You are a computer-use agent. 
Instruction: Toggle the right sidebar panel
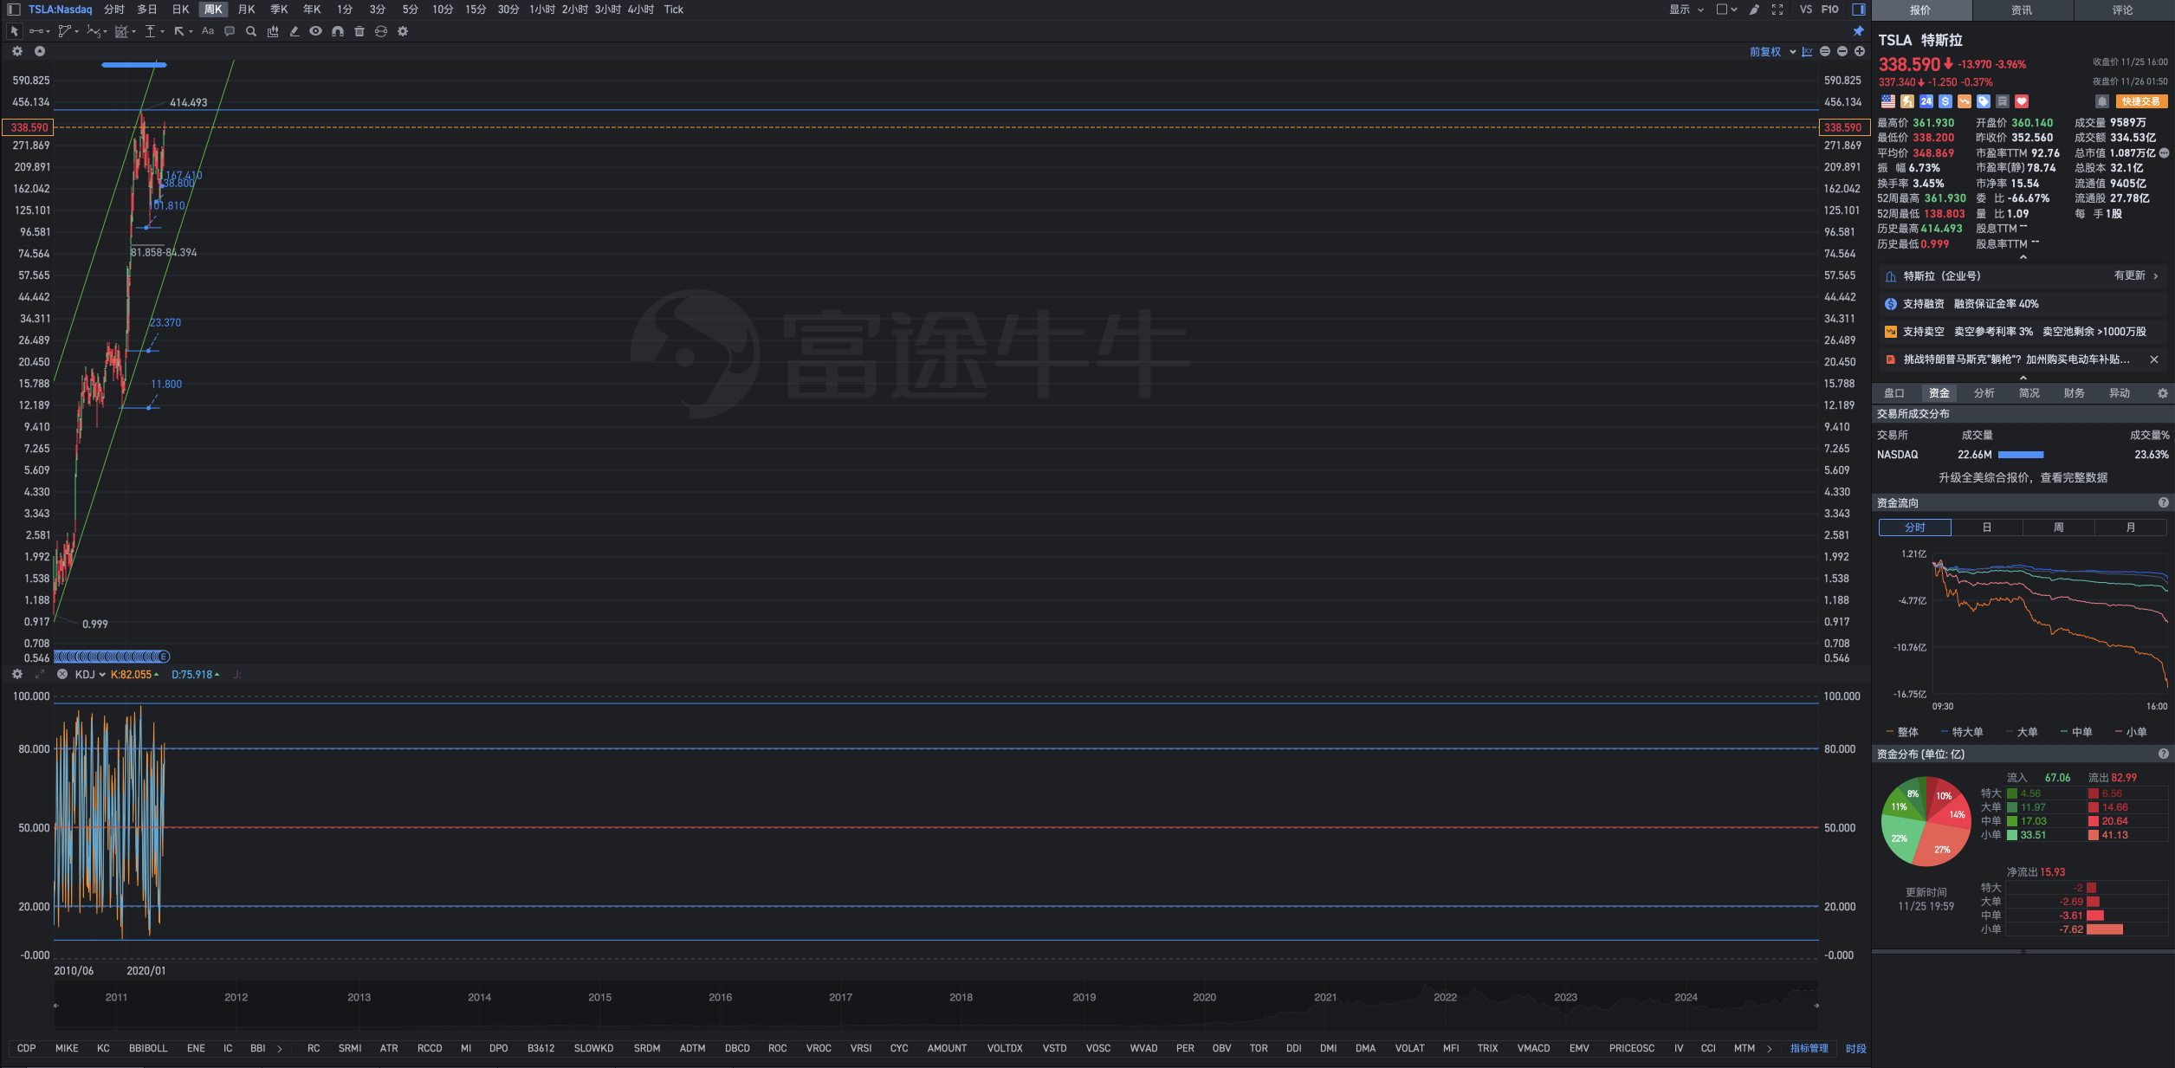point(1859,10)
